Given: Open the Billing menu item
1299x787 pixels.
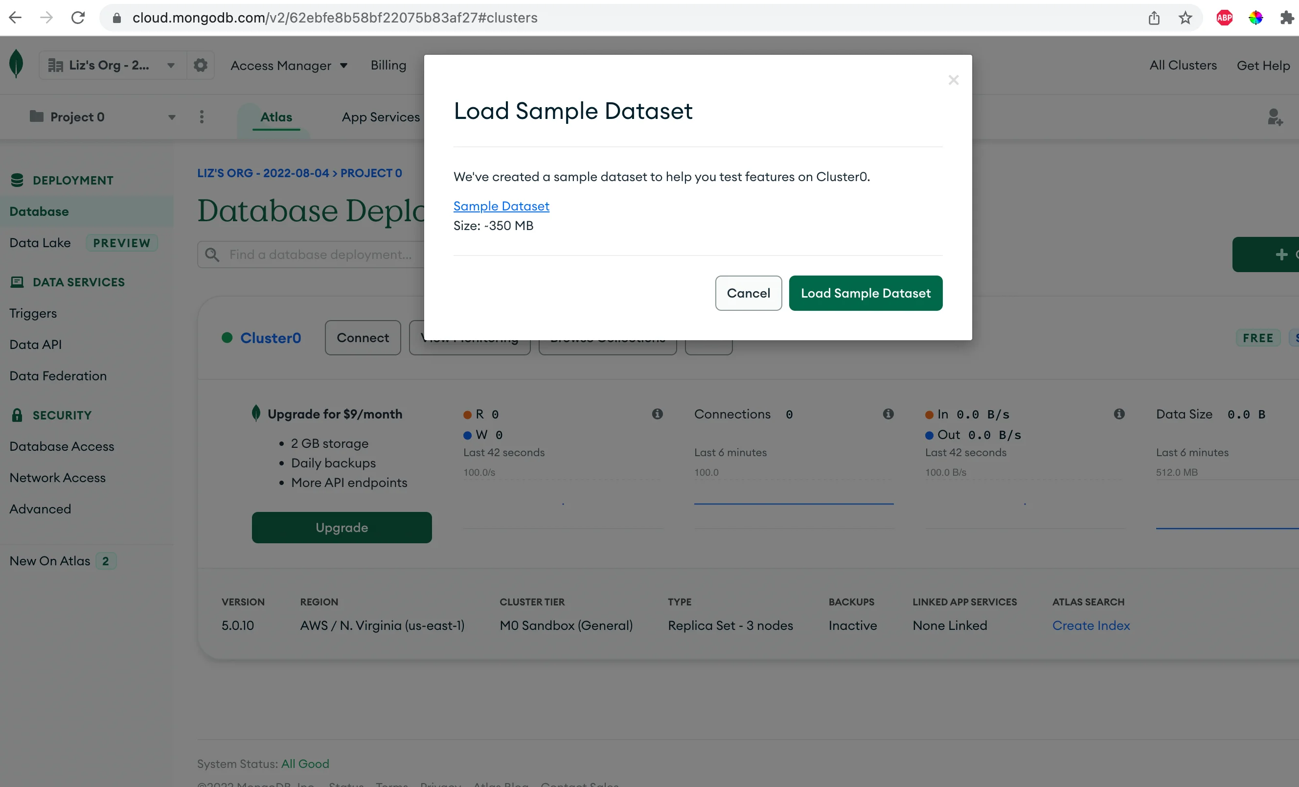Looking at the screenshot, I should pos(388,65).
